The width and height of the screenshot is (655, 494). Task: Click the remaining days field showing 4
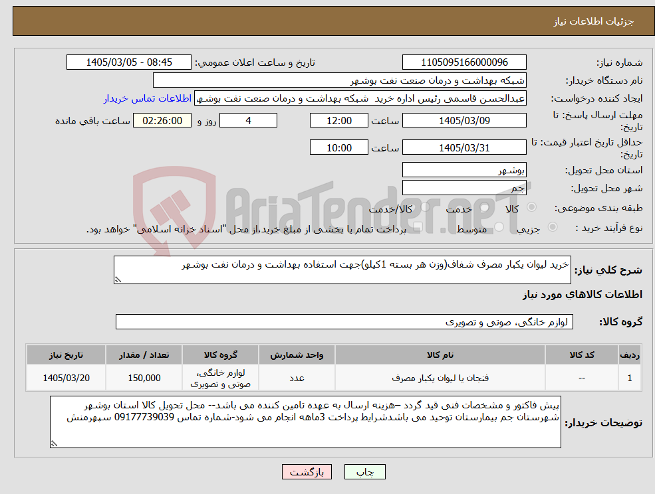(x=248, y=121)
